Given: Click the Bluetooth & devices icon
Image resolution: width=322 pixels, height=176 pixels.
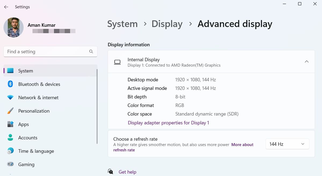Looking at the screenshot, I should 10,84.
